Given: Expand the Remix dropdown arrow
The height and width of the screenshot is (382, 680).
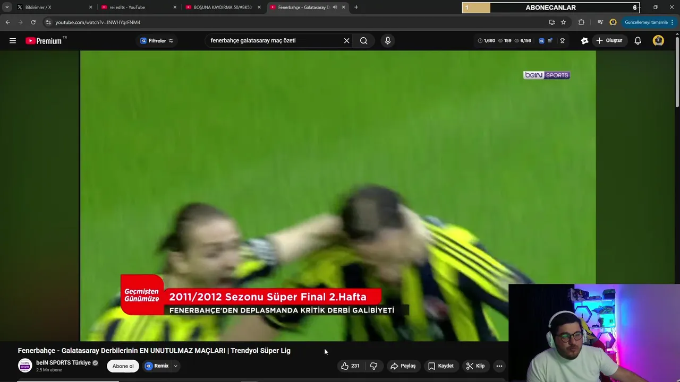Looking at the screenshot, I should tap(175, 366).
